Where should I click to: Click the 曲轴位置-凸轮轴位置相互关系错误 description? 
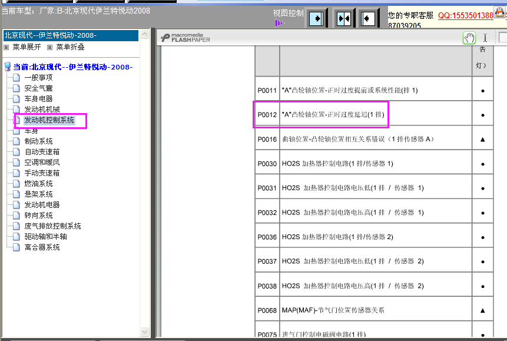coord(358,139)
